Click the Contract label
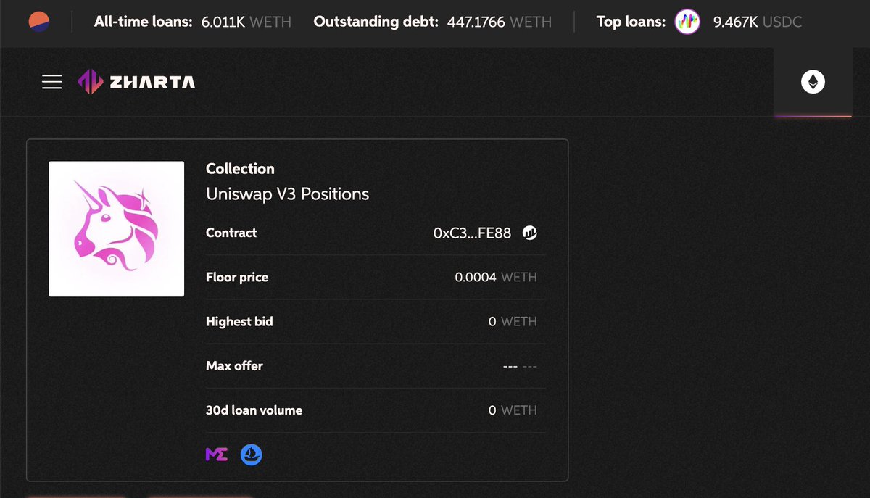Screen dimensions: 870x498 (x=231, y=233)
